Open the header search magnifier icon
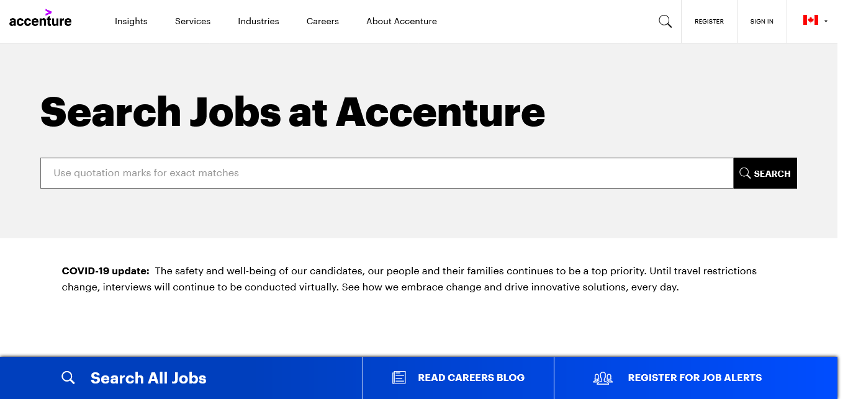 [x=665, y=22]
